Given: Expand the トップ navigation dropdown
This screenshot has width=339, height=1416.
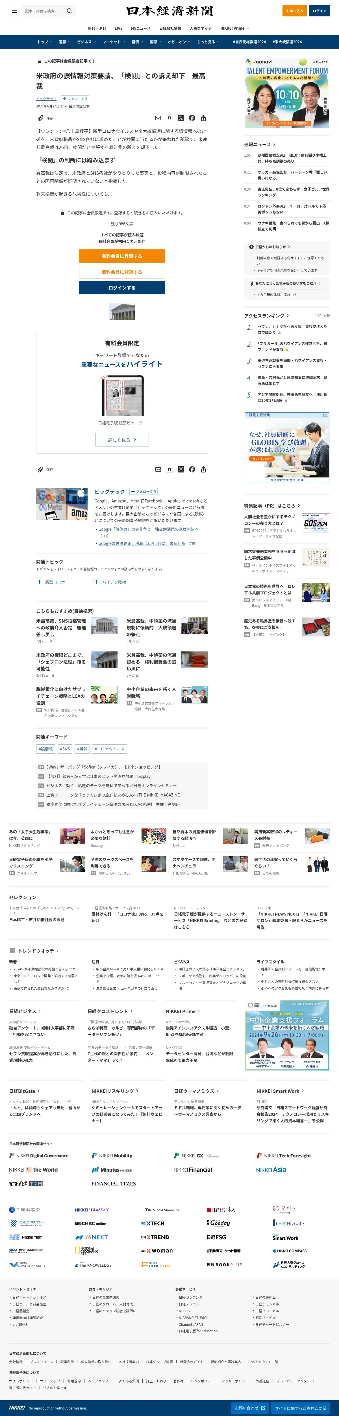Looking at the screenshot, I should pyautogui.click(x=45, y=42).
